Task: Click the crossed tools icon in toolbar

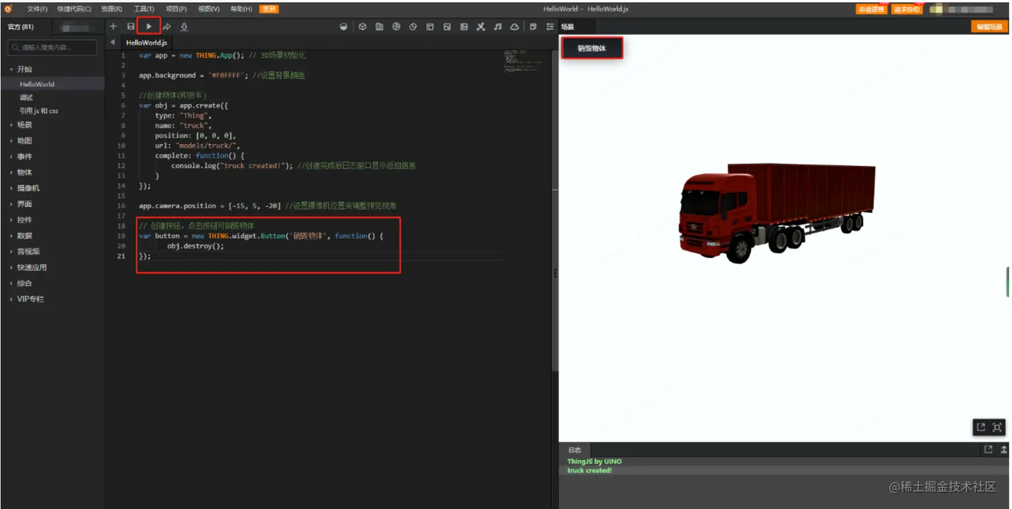Action: 481,27
